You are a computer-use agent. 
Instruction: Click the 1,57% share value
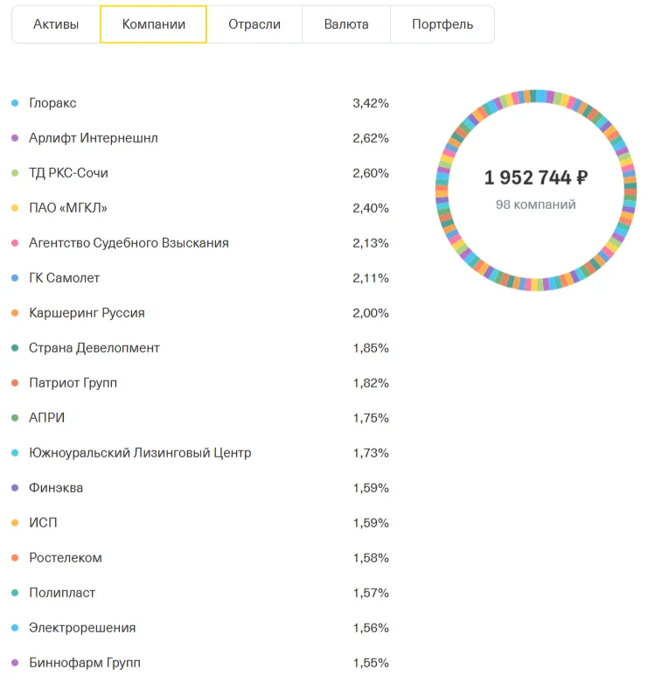tap(371, 593)
